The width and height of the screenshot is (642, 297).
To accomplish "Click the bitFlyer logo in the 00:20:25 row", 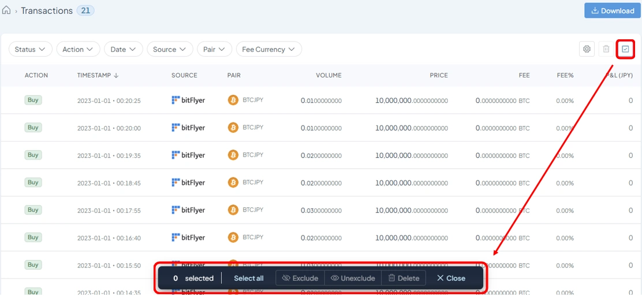I will pyautogui.click(x=188, y=100).
